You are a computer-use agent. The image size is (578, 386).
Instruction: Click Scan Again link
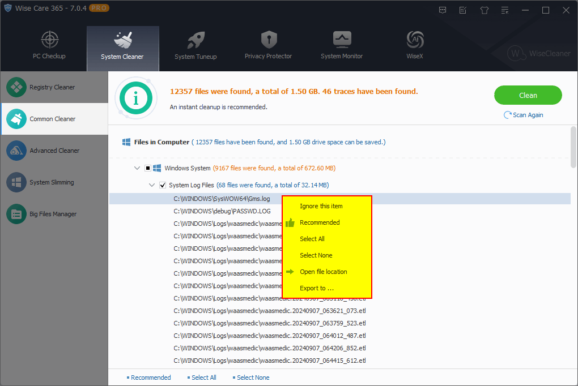tap(524, 115)
